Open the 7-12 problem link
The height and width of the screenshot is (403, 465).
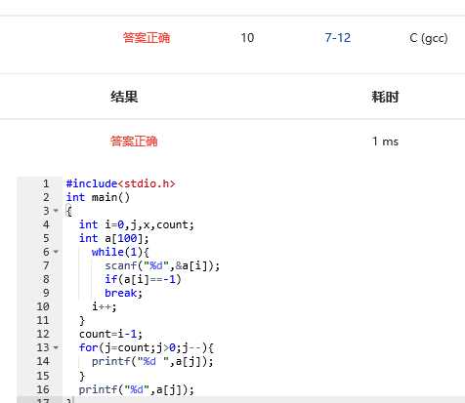click(x=338, y=38)
